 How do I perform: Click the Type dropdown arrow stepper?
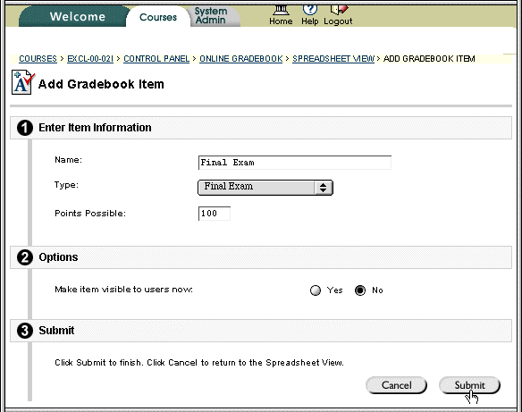[323, 188]
